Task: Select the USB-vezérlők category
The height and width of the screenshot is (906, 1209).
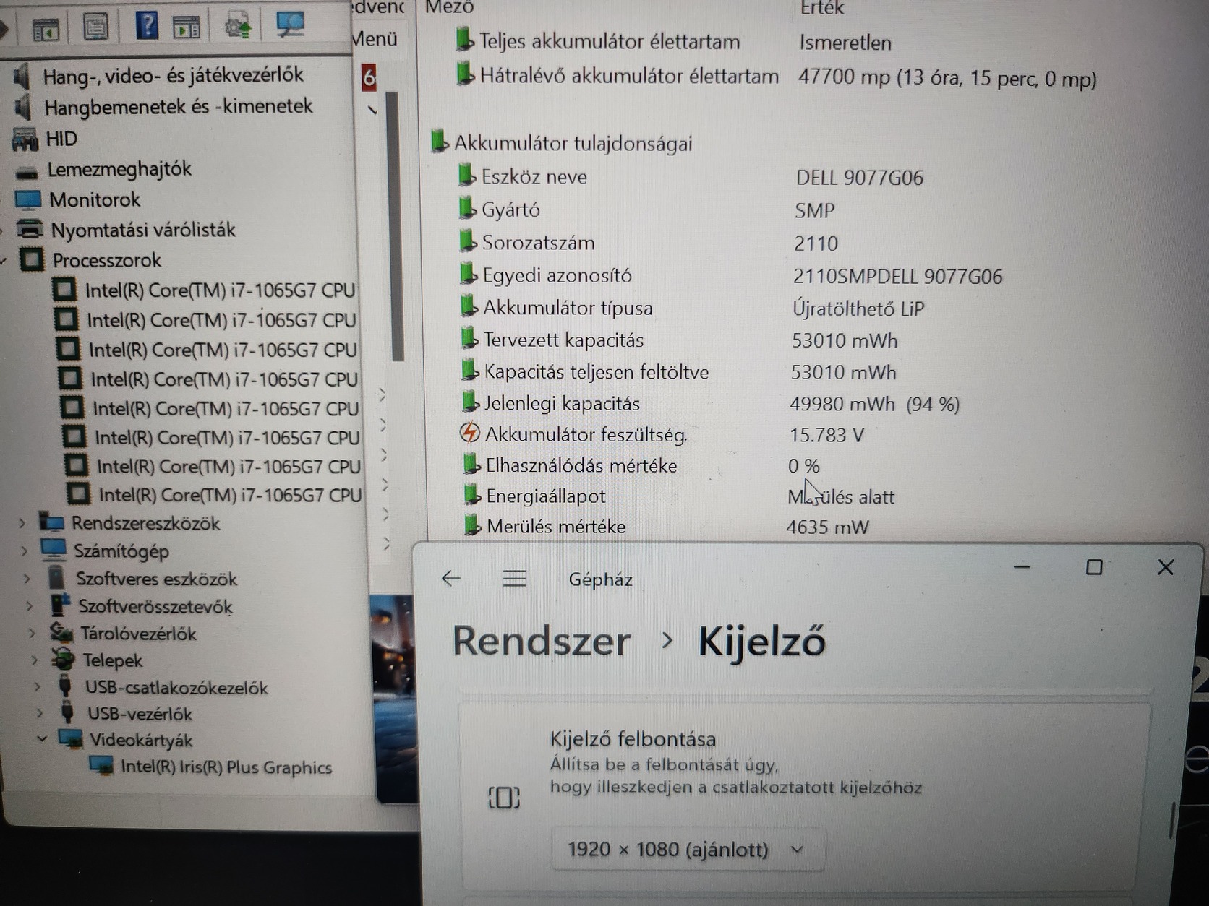Action: pos(140,714)
